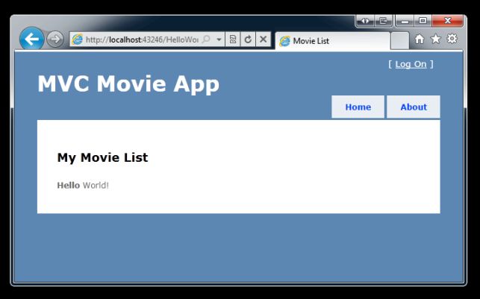Click the window-switch title bar icon beside arrows

coord(383,21)
